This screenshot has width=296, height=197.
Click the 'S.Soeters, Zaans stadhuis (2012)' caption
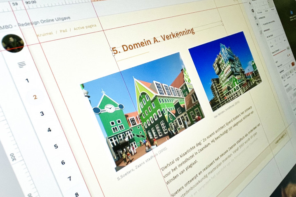tap(142, 163)
